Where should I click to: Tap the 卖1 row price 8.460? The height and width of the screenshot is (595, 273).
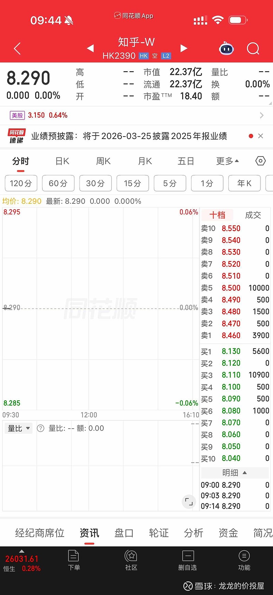tap(231, 336)
